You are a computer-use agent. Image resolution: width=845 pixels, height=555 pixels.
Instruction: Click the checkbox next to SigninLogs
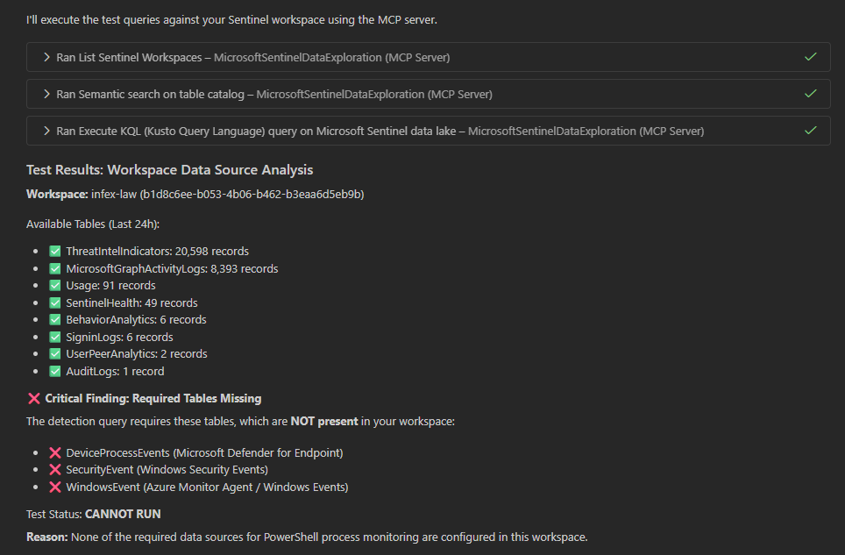54,337
